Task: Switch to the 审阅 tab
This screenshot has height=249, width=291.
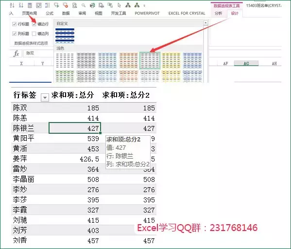Action: pos(82,13)
